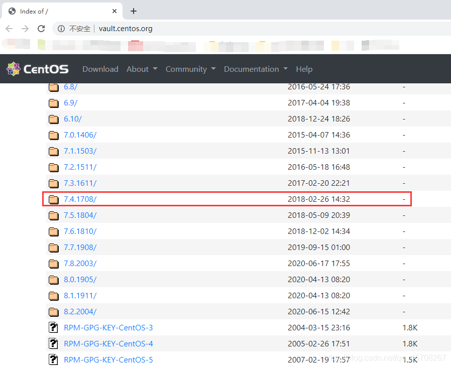Image resolution: width=451 pixels, height=367 pixels.
Task: Click the folder icon for 8.0.1905/
Action: pos(54,280)
